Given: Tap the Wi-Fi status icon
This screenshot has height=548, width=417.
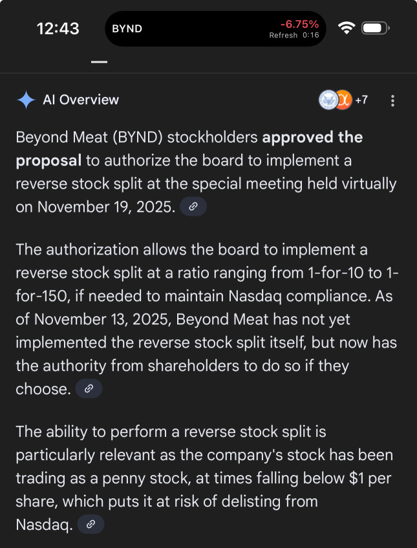Looking at the screenshot, I should 347,28.
